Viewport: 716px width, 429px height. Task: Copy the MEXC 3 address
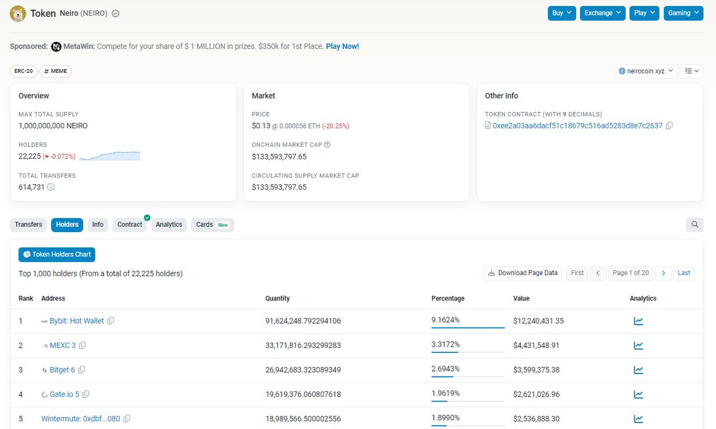pyautogui.click(x=82, y=345)
